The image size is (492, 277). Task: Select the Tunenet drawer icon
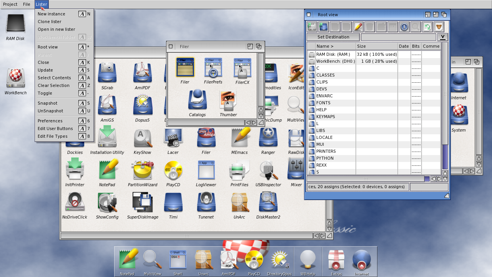tap(206, 205)
